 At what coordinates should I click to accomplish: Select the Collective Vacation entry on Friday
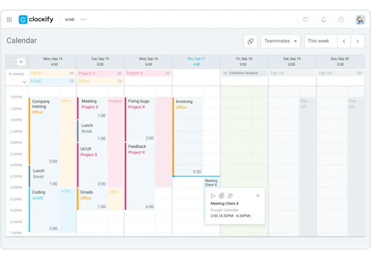tap(244, 73)
